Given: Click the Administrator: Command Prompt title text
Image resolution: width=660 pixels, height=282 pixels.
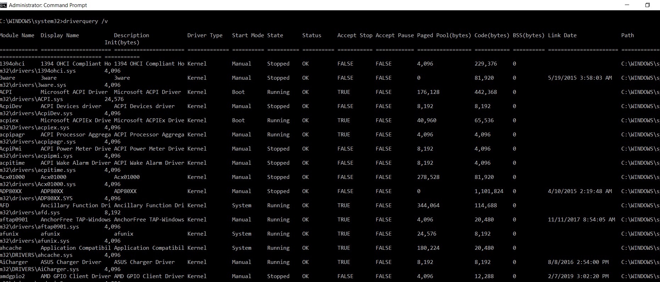Looking at the screenshot, I should coord(48,5).
